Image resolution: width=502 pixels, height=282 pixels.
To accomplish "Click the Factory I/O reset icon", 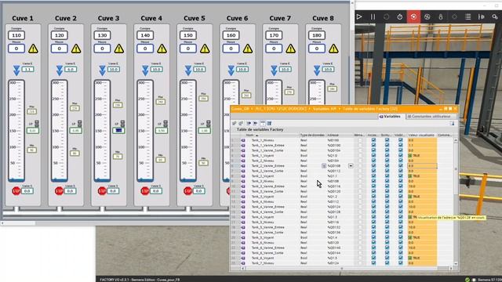I will [x=387, y=16].
